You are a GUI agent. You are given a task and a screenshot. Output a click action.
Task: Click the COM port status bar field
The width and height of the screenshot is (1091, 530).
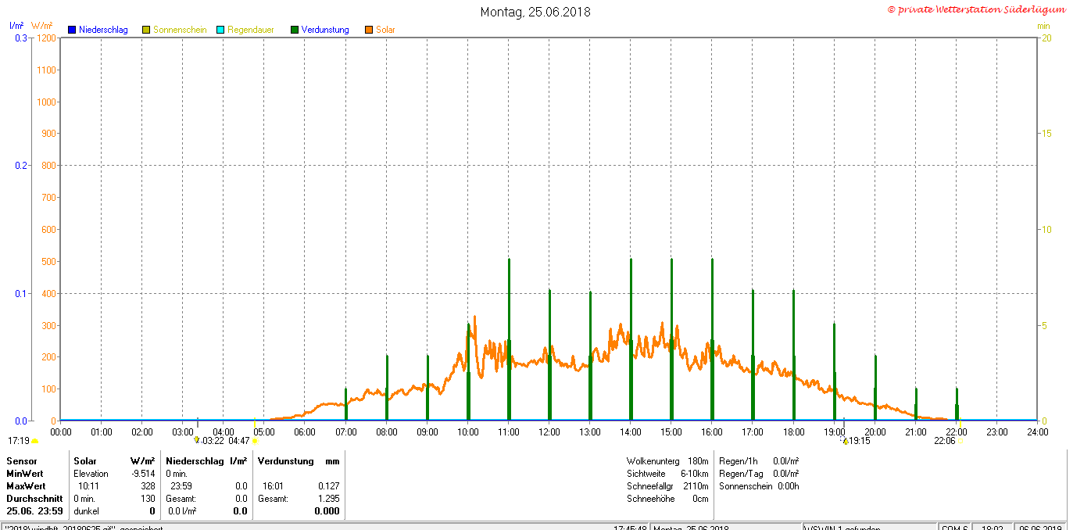tap(955, 528)
